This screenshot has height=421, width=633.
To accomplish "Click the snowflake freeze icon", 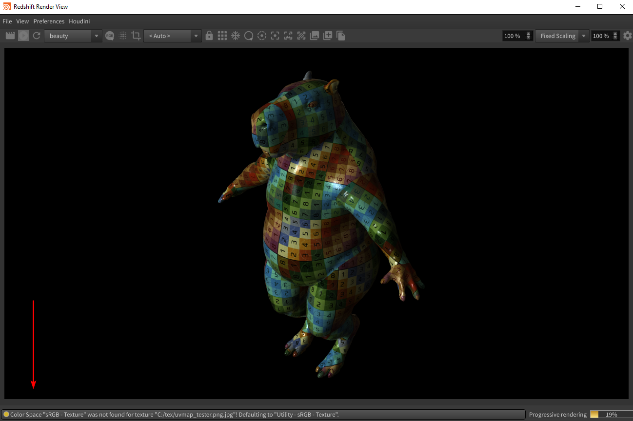I will point(236,36).
